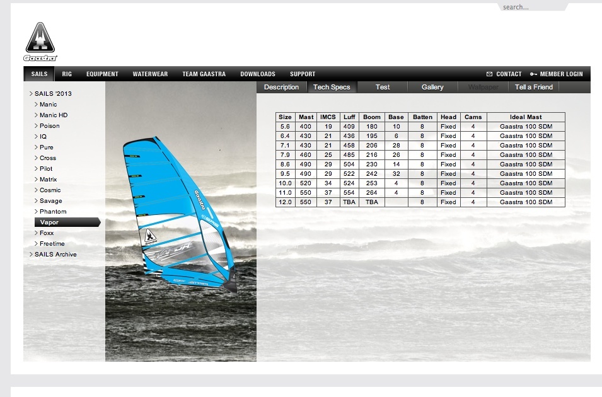Open the TEAM GAASTRA menu

(204, 74)
